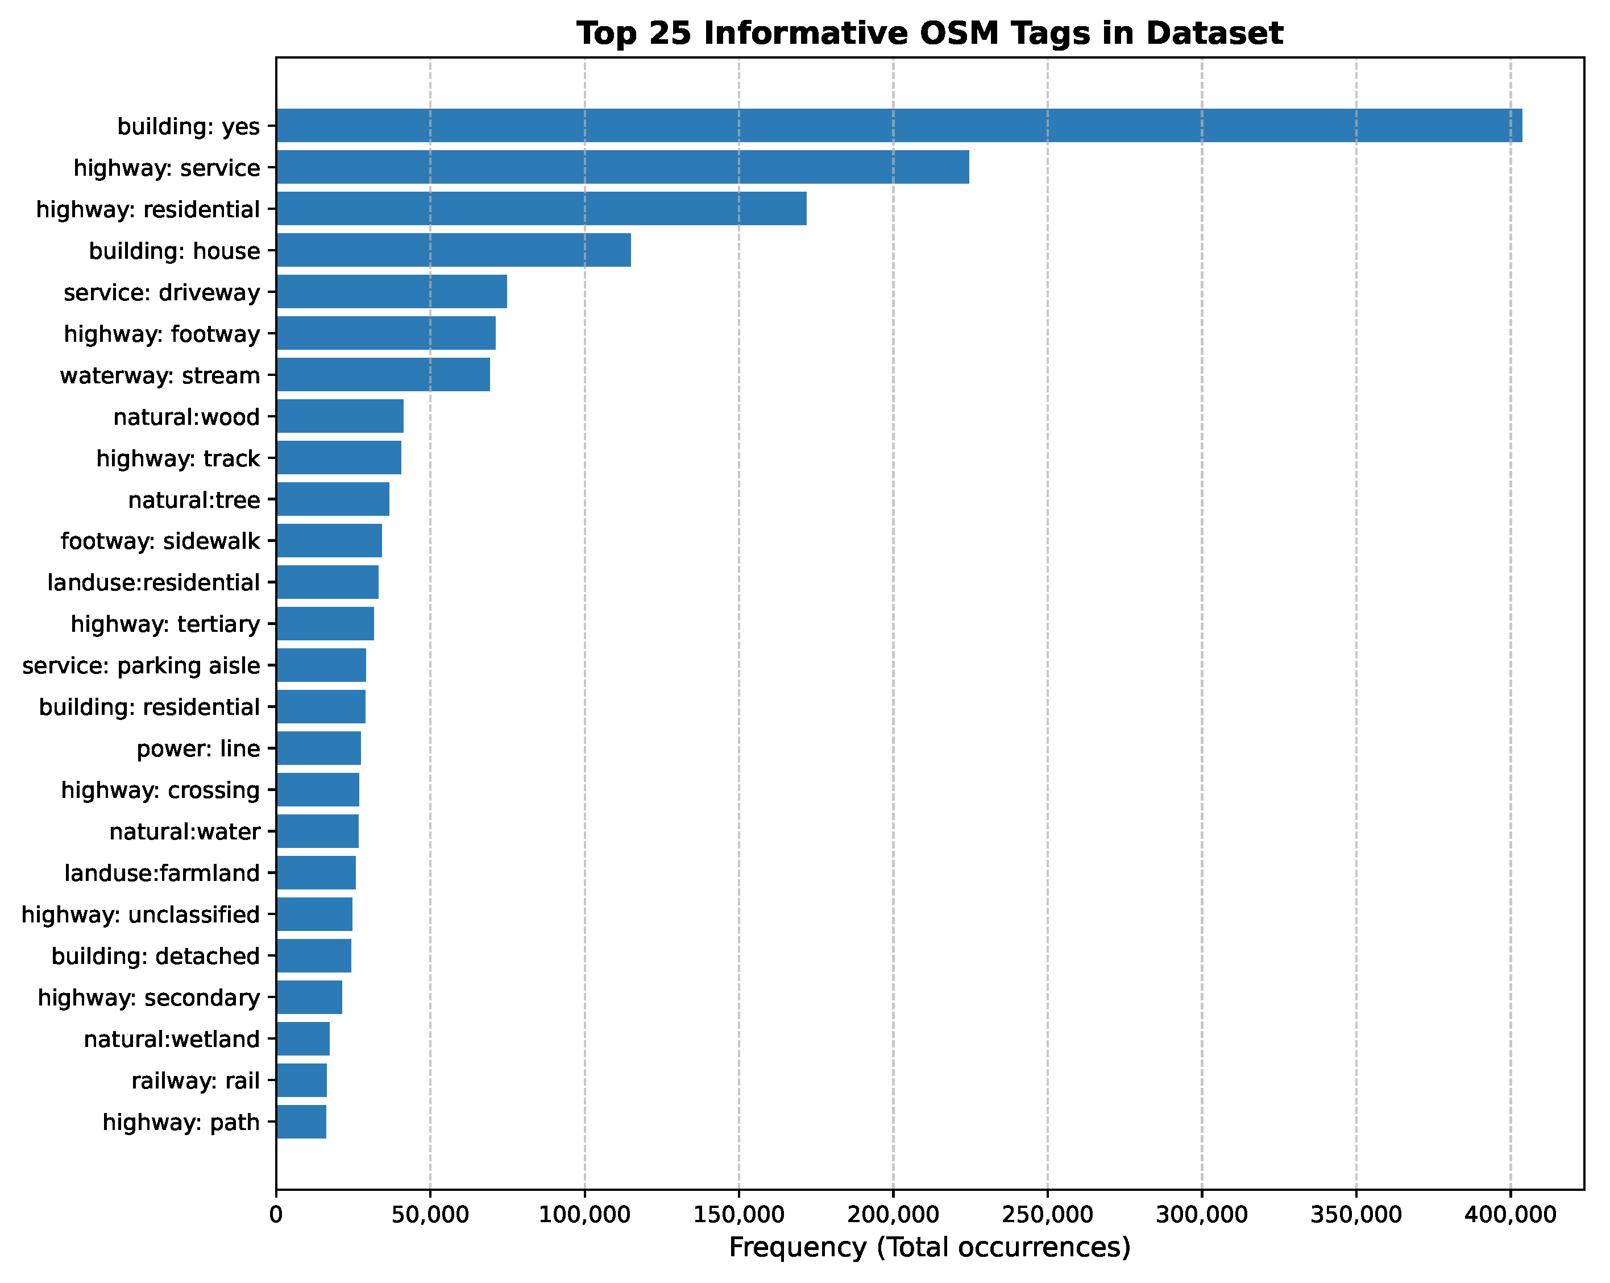1610x1283 pixels.
Task: Click the 'highway: footway' label
Action: (x=162, y=334)
